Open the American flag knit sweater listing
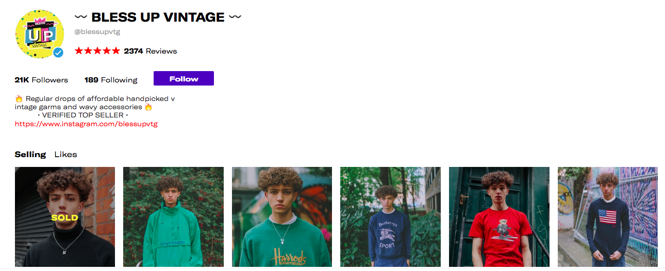Screen dimensions: 665x271 coord(608,217)
